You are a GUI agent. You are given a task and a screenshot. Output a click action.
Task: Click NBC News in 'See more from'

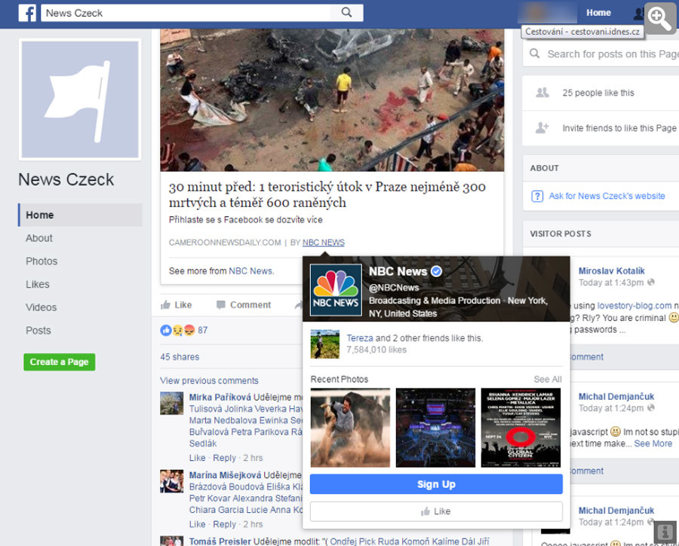pos(251,271)
